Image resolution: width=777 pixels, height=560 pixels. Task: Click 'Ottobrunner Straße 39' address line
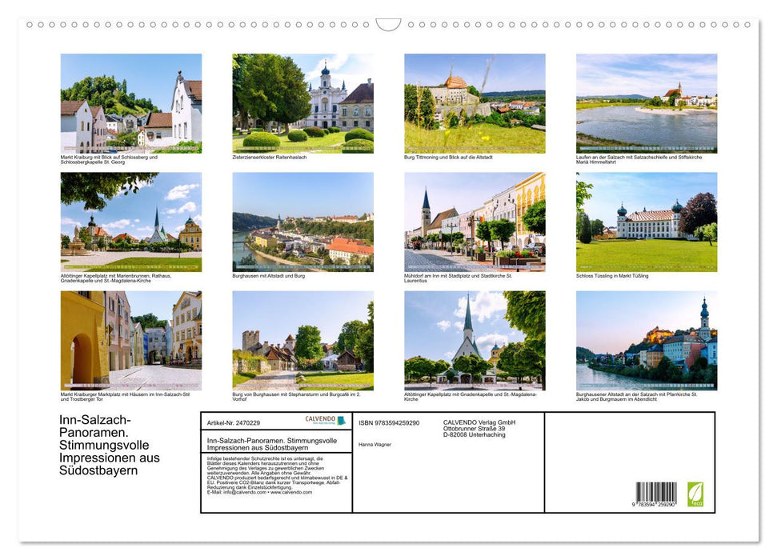point(475,429)
